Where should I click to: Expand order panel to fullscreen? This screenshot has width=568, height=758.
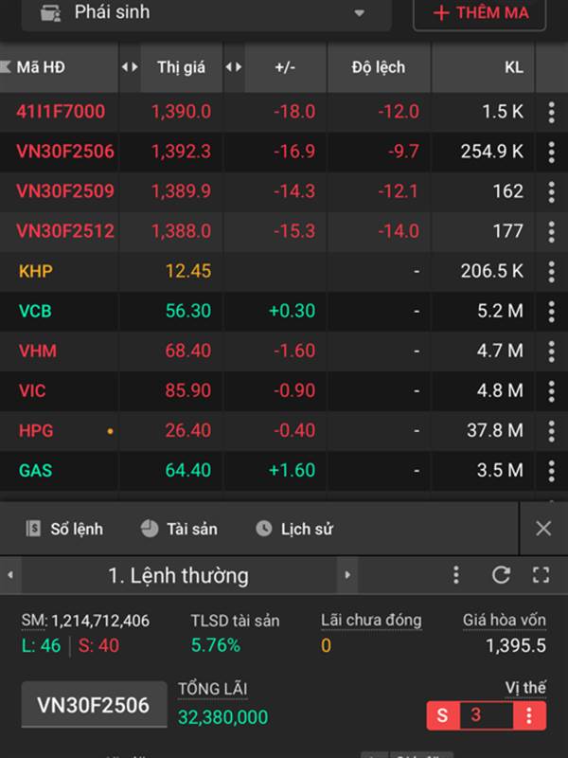tap(541, 575)
